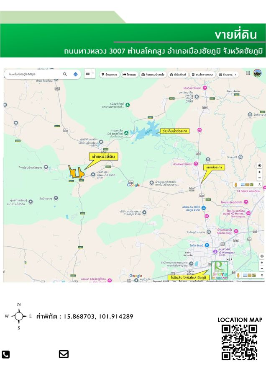Open directions with the blue diamond icon
Screen dimensions: 266x377
click(x=75, y=74)
